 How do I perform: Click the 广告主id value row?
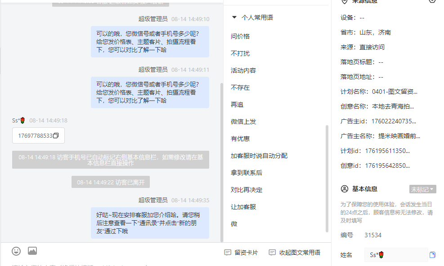pos(378,121)
